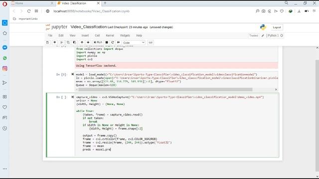The width and height of the screenshot is (319, 179).
Task: Open the sidebar home icon
Action: 4,22
